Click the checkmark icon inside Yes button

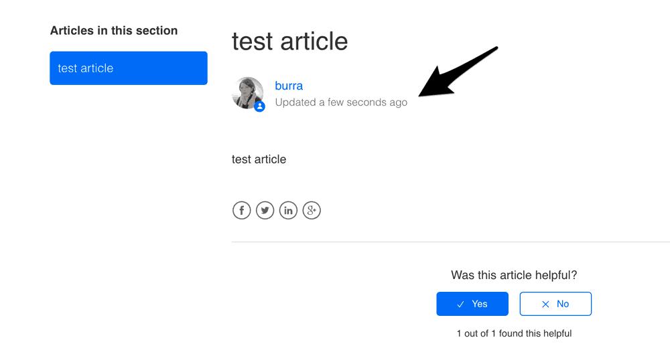tap(460, 305)
